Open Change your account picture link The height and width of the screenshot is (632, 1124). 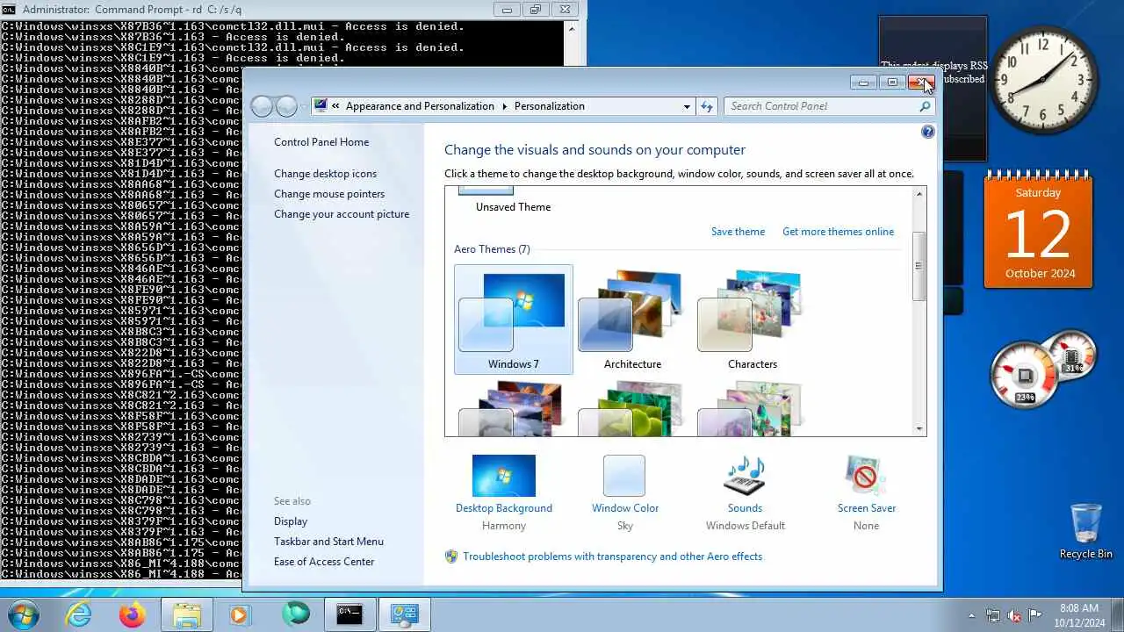pos(342,214)
